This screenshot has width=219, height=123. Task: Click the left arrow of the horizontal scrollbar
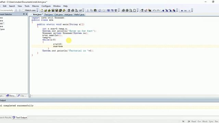(32, 96)
